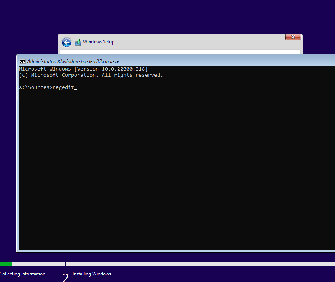Click the blue back arrow in Windows Setup

pos(67,42)
